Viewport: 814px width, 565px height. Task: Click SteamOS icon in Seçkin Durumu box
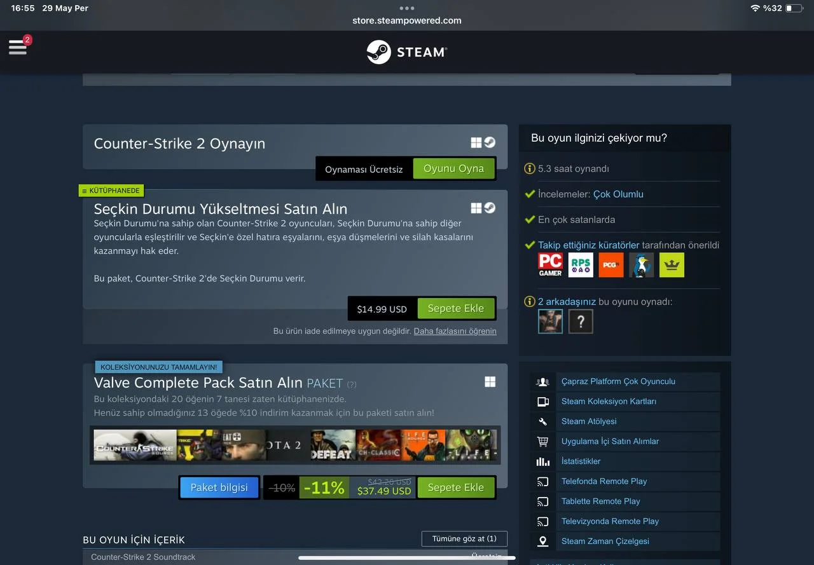(x=490, y=208)
